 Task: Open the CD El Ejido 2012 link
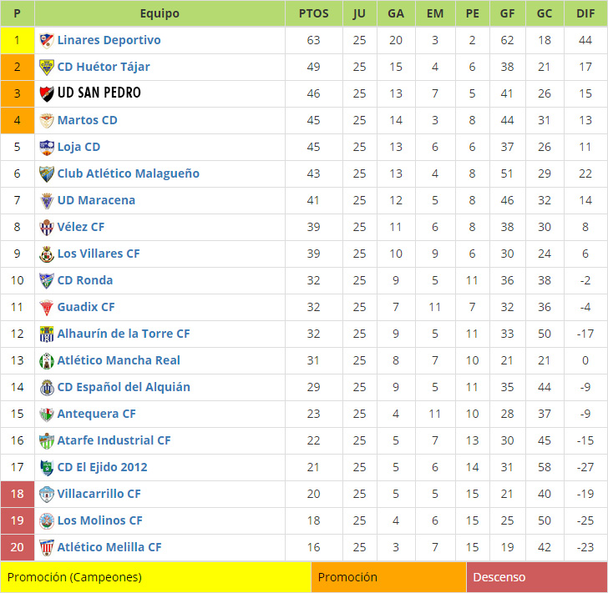(x=103, y=468)
